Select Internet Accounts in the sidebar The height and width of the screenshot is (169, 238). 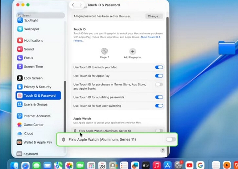34,116
